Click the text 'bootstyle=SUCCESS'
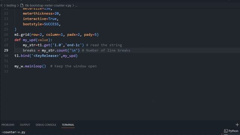The width and height of the screenshot is (240, 135). [41, 24]
